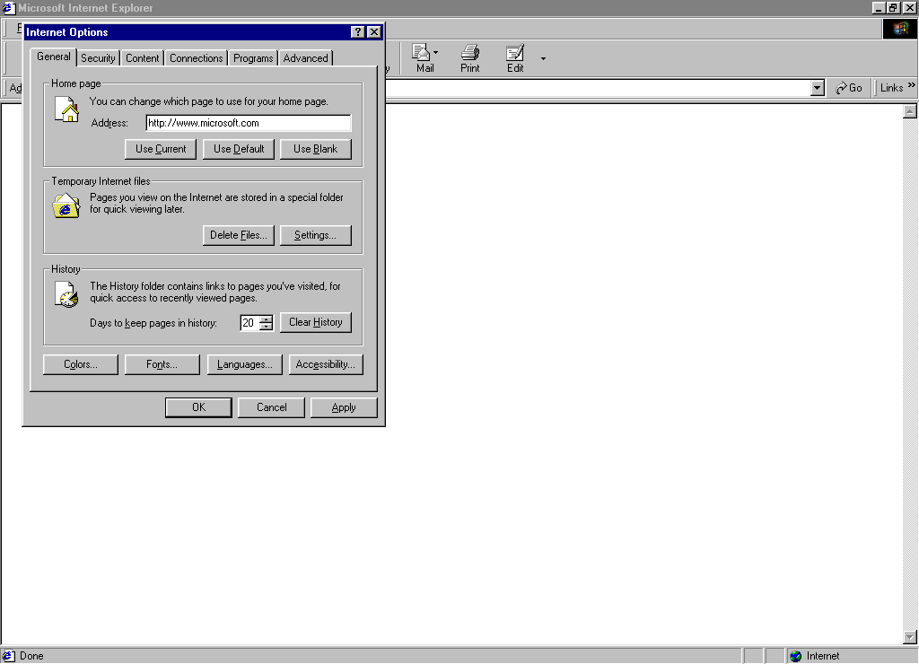Image resolution: width=919 pixels, height=664 pixels.
Task: Click the Clear History button
Action: tap(316, 322)
